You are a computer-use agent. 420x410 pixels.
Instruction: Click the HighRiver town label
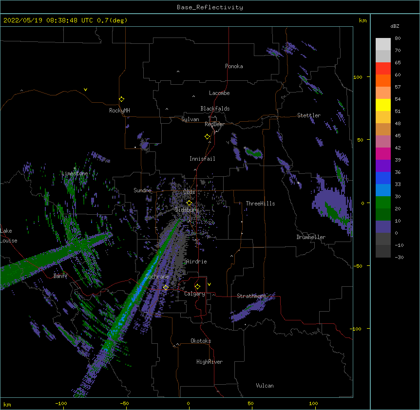pyautogui.click(x=210, y=362)
